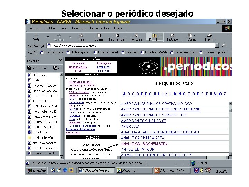Go back with the Voltar button
Image resolution: width=249 pixels, height=187 pixels.
click(x=37, y=37)
